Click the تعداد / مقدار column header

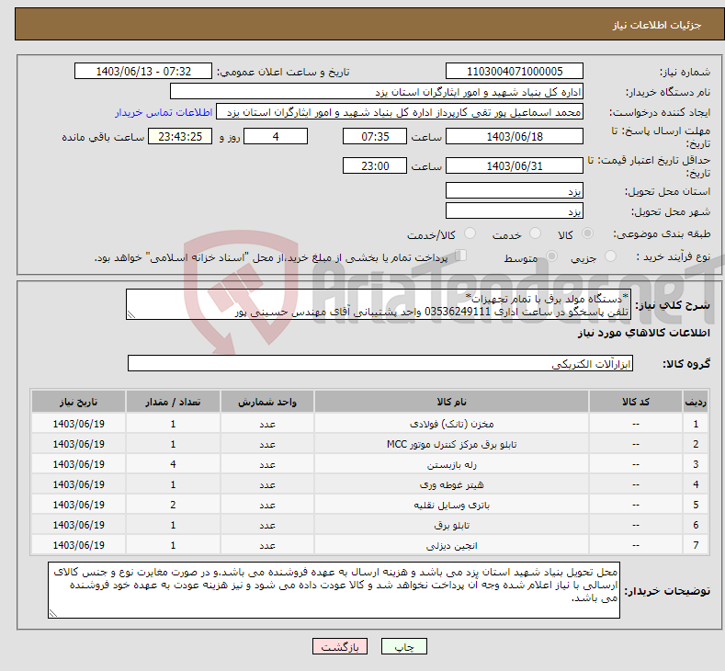click(x=173, y=402)
